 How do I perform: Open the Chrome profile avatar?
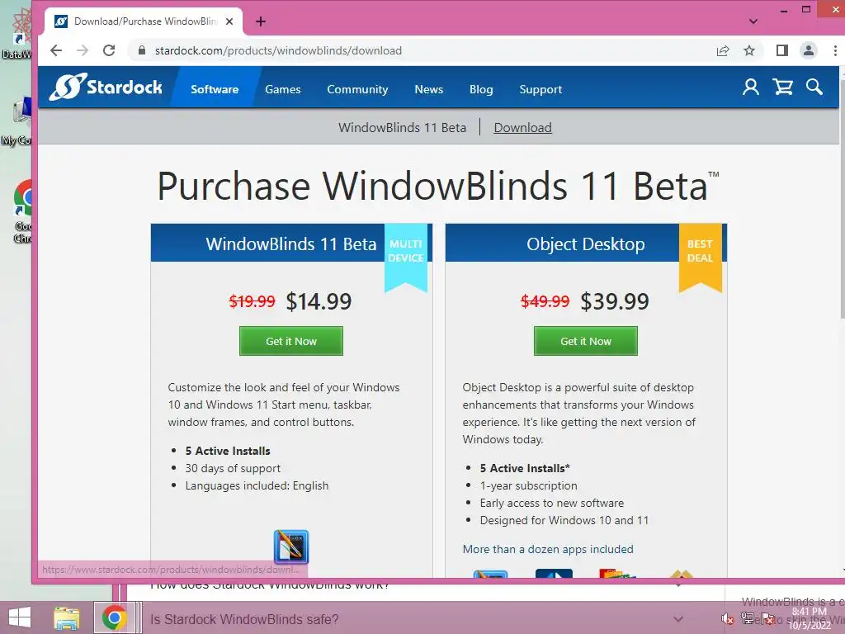coord(809,50)
